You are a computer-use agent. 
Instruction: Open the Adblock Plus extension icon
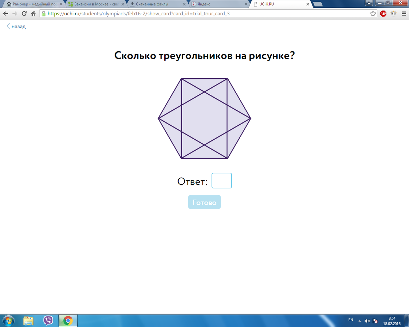coord(383,14)
